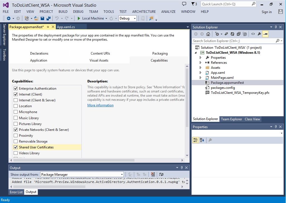This screenshot has height=203, width=286.
Task: Click the Open File toolbar icon
Action: coord(37,18)
